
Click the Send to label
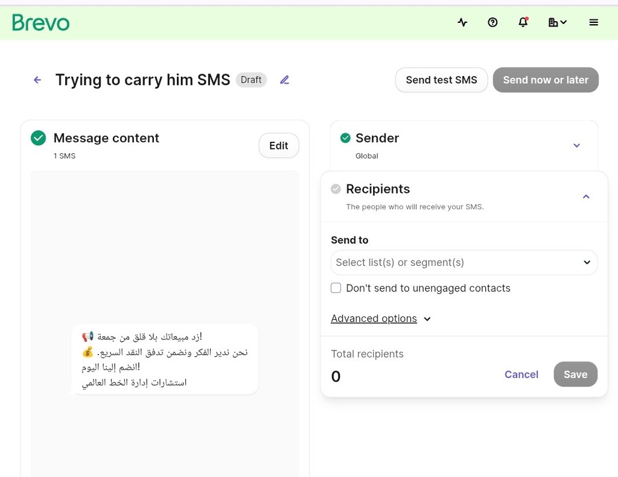[x=349, y=240]
